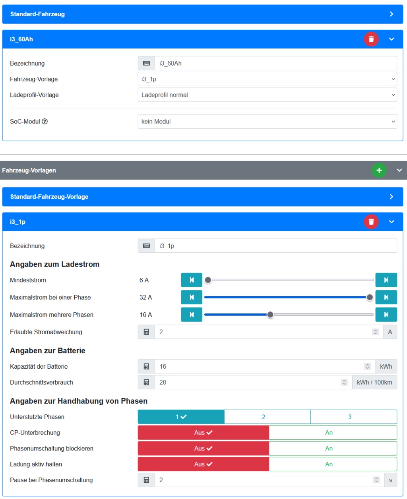Decrease Mindeststrom with the left step button
This screenshot has width=407, height=499.
[x=192, y=280]
